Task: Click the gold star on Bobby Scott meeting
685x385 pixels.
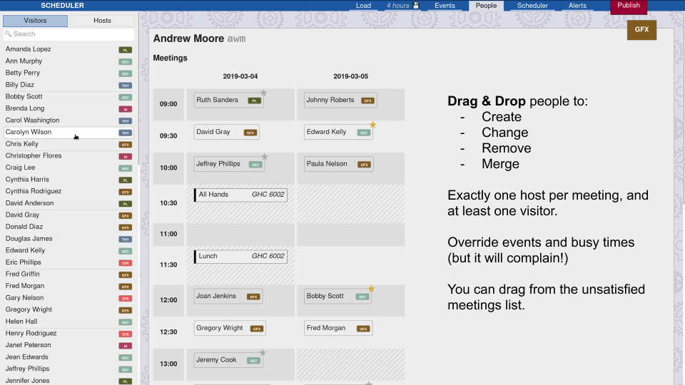Action: pos(371,289)
